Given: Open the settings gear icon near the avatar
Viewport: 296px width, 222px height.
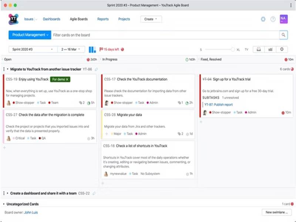Looking at the screenshot, I should (263, 19).
